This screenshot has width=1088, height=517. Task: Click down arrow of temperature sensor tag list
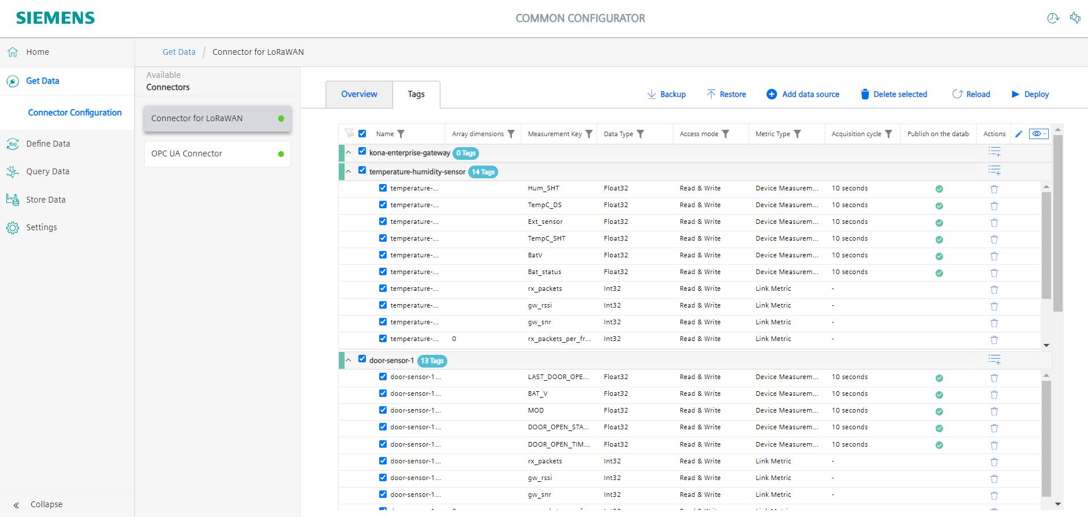coord(1046,345)
